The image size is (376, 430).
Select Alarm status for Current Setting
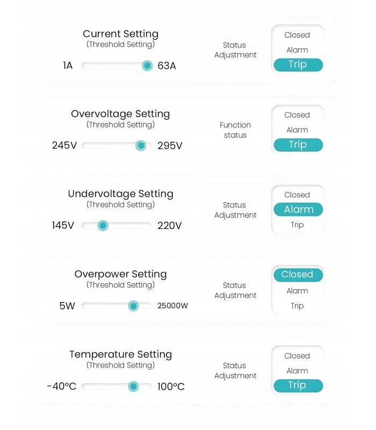tap(297, 50)
